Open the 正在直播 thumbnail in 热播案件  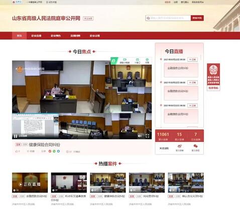click(30, 182)
